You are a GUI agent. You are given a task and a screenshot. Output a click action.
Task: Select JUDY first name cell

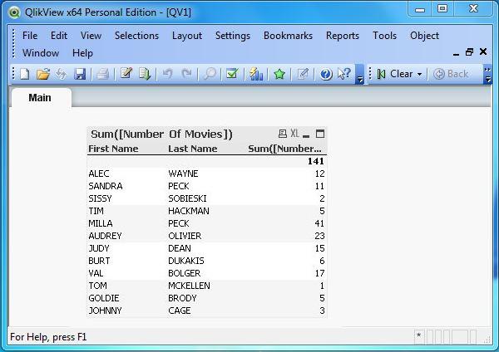point(99,248)
